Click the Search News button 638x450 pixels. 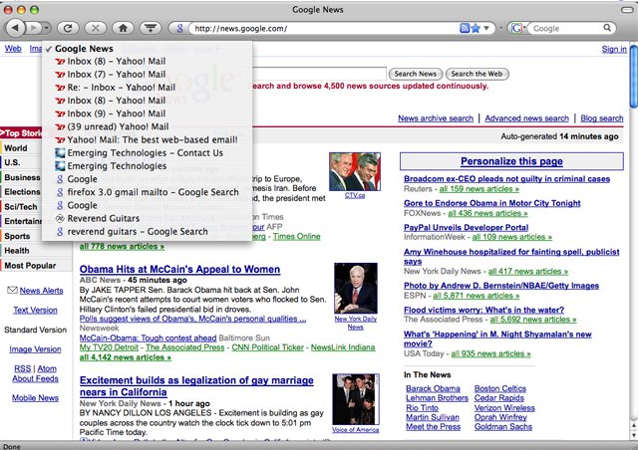(416, 74)
